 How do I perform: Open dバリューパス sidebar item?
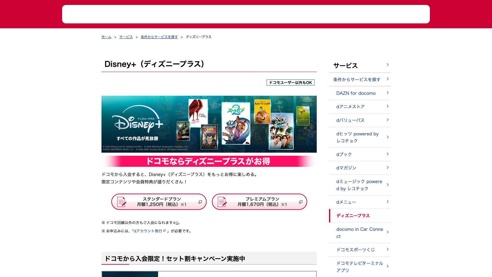click(360, 120)
